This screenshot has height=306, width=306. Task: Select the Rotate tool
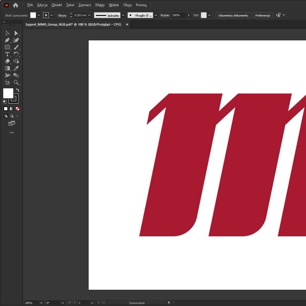click(x=16, y=54)
